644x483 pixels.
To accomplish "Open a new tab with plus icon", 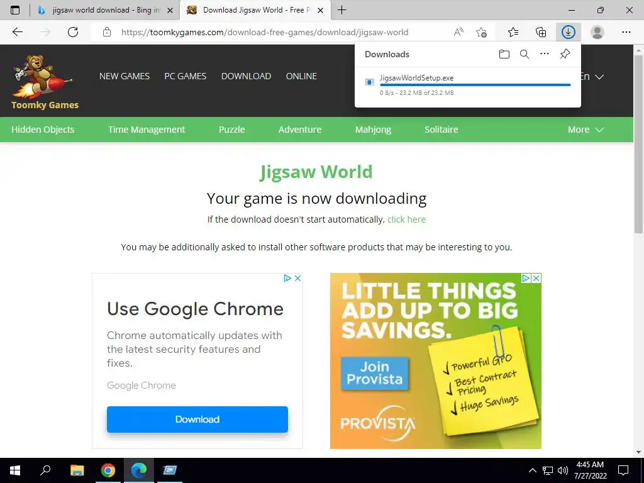I will point(341,10).
